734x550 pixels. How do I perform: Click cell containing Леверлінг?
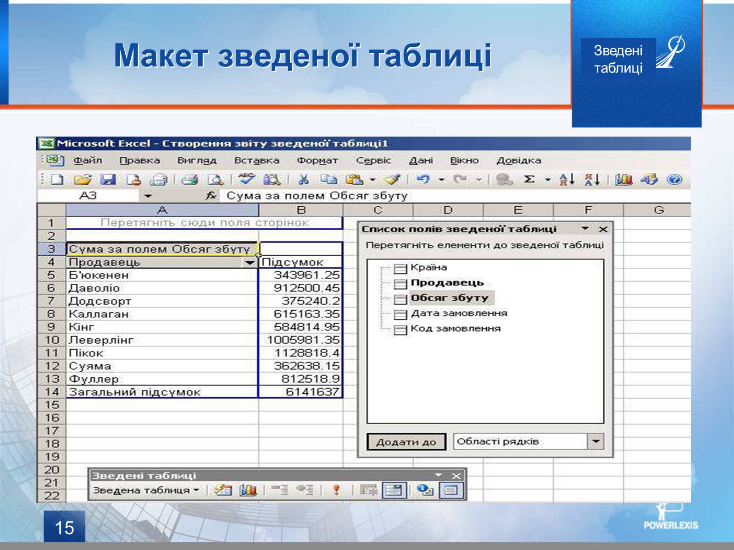(162, 340)
